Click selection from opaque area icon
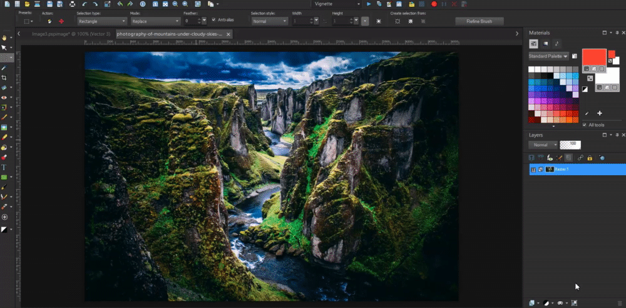 tap(411, 21)
